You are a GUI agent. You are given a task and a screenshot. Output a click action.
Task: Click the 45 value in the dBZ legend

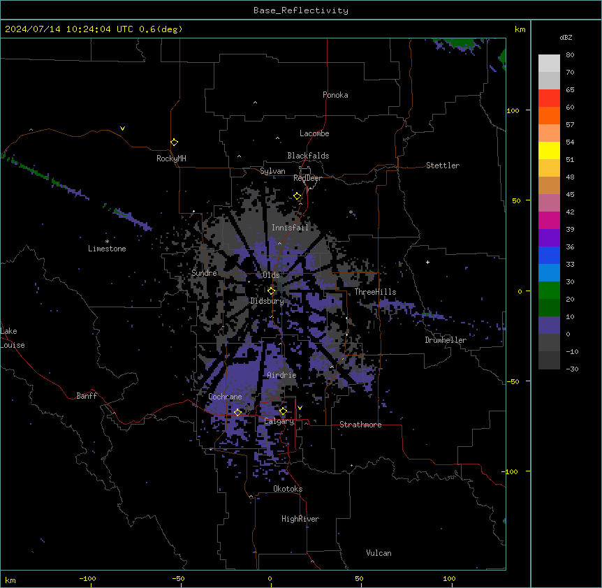pos(570,194)
